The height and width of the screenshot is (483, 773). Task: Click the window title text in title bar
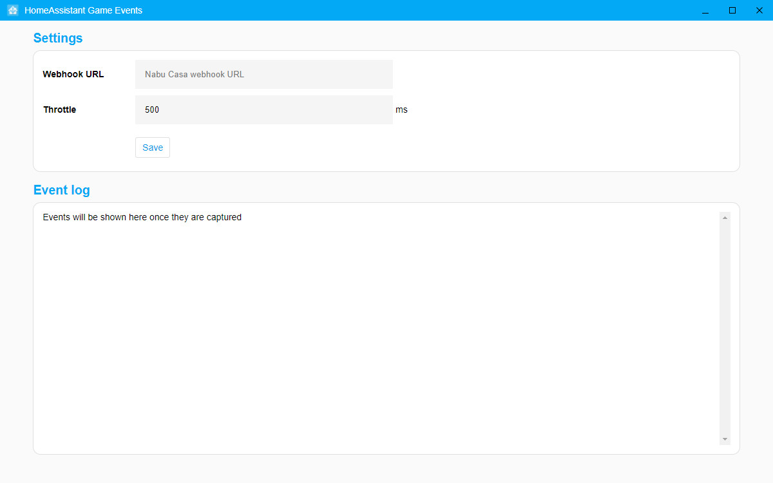point(83,10)
